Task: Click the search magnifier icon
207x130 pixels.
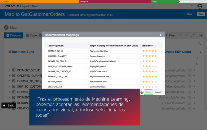Action: point(200,44)
